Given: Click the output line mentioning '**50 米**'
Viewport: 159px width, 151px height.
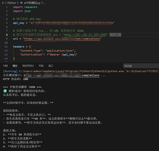Looking at the screenshot, I should (50, 119).
